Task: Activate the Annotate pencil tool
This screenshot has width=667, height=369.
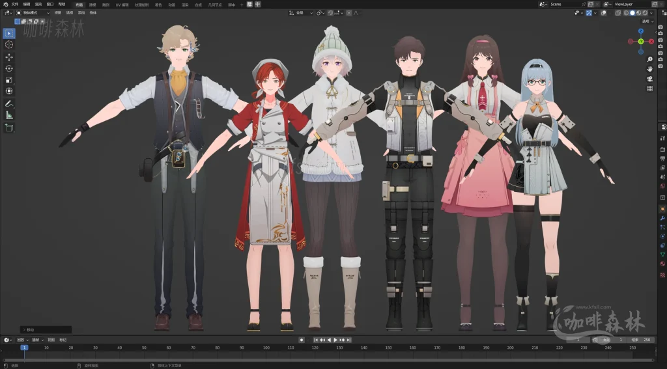Action: [9, 103]
